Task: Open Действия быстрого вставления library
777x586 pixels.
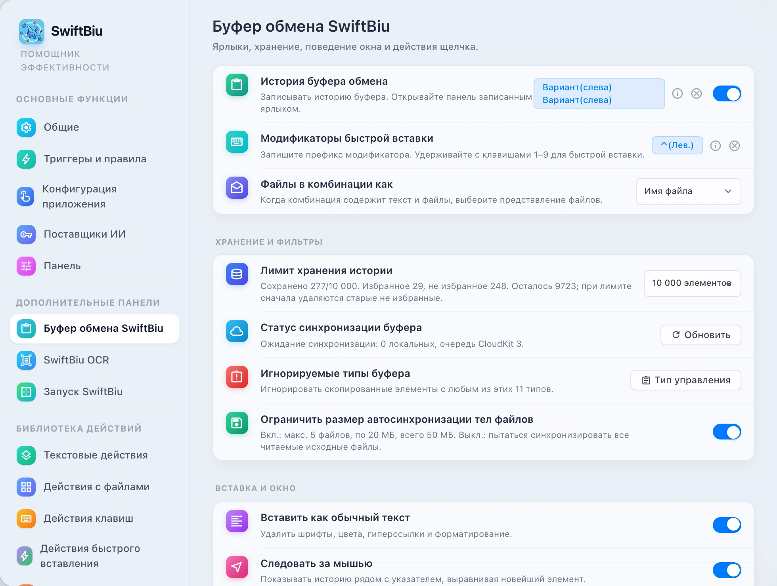Action: coord(95,556)
